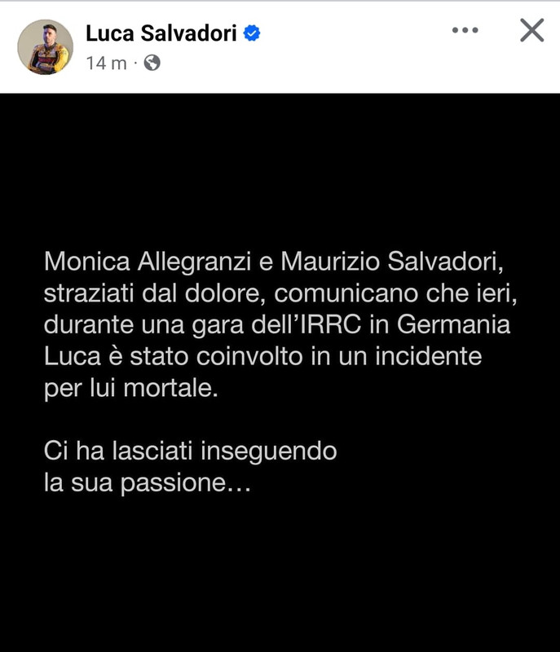Open Luca Salvadori's round profile picture
The image size is (560, 652).
46,47
